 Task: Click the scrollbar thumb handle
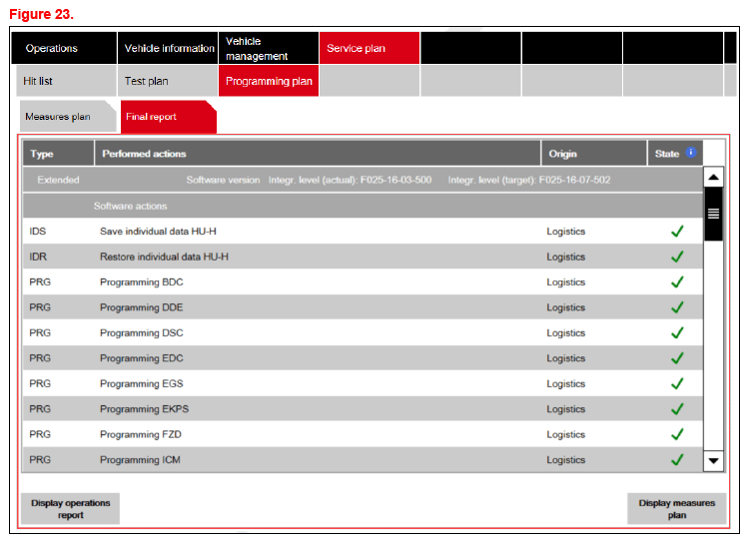click(713, 214)
